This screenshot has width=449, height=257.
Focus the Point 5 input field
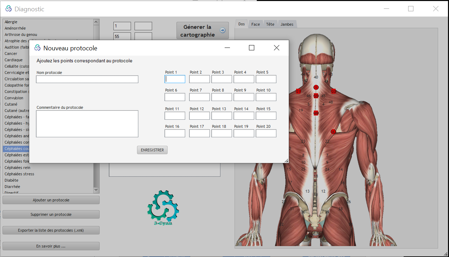coord(266,79)
